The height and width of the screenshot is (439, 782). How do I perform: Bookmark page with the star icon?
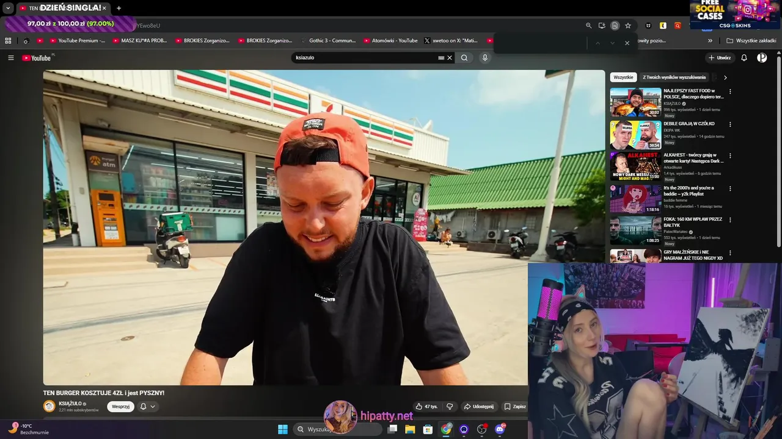pos(628,26)
